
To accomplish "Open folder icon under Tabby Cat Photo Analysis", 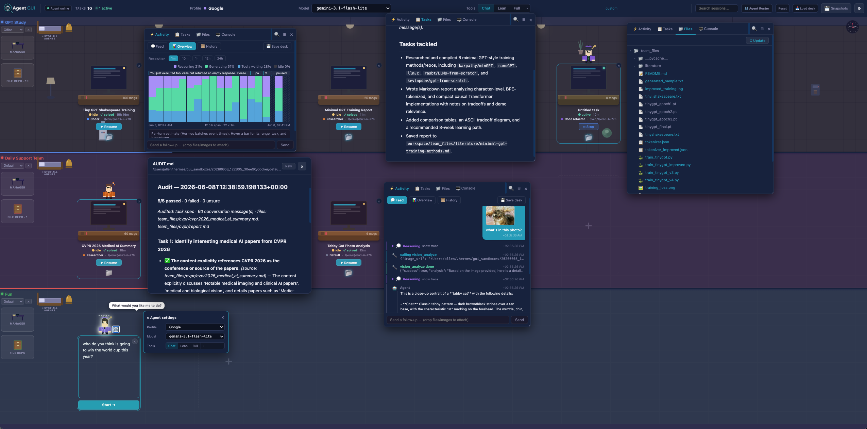I will tap(348, 273).
